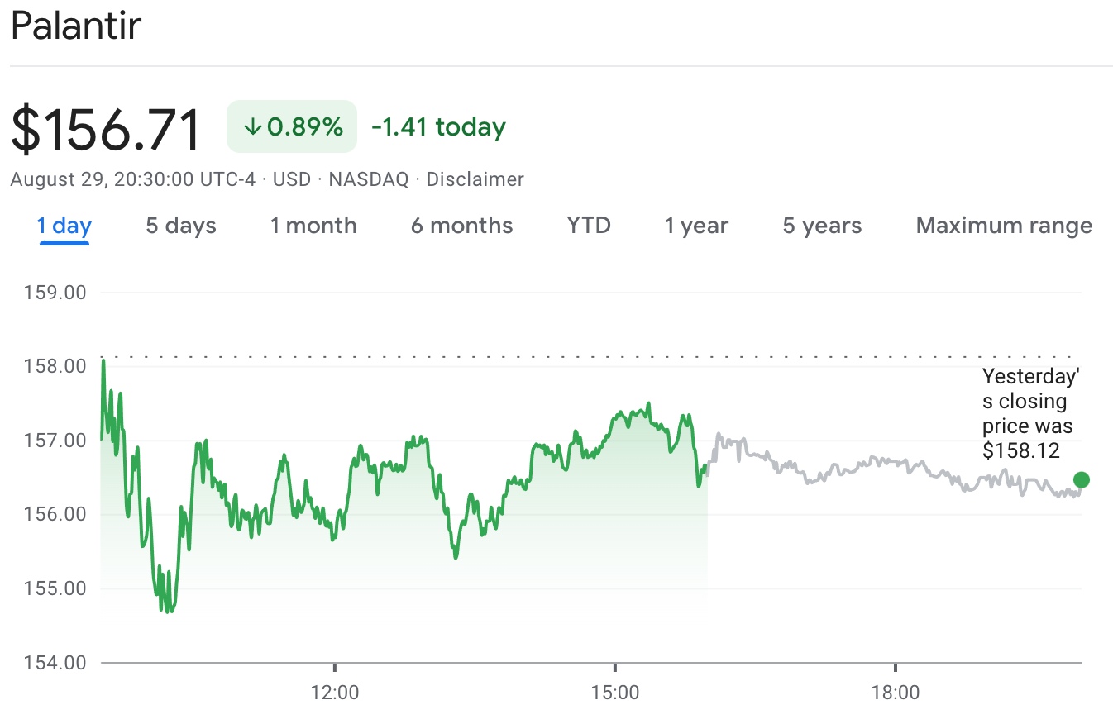Switch to the 5 years chart

click(x=821, y=225)
